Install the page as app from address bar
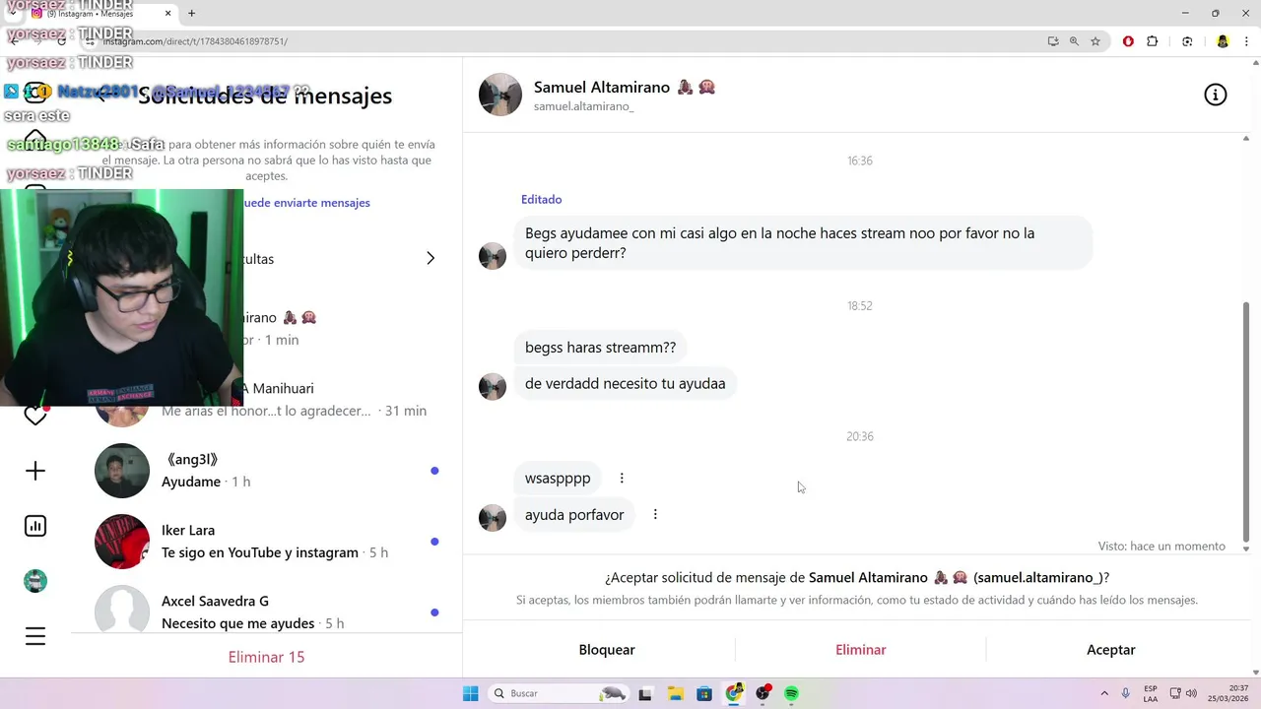1261x709 pixels. 1053,41
